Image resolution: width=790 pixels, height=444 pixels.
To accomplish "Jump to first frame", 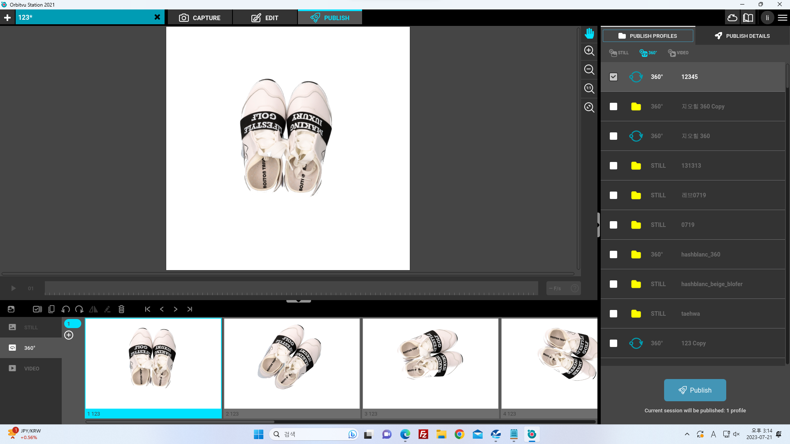I will pyautogui.click(x=148, y=309).
